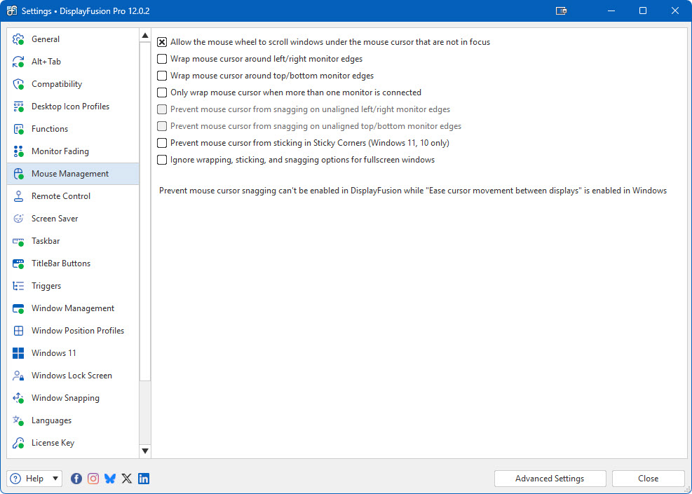
Task: Click the LinkedIn icon in footer
Action: tap(144, 479)
